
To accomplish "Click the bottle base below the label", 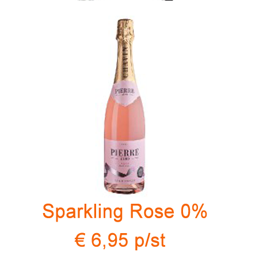I will (125, 188).
